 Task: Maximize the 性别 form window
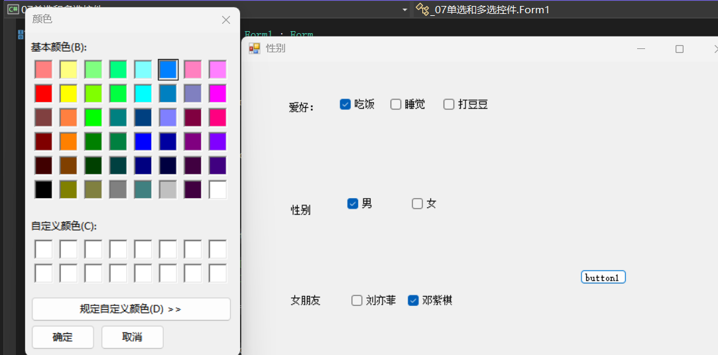(x=680, y=49)
